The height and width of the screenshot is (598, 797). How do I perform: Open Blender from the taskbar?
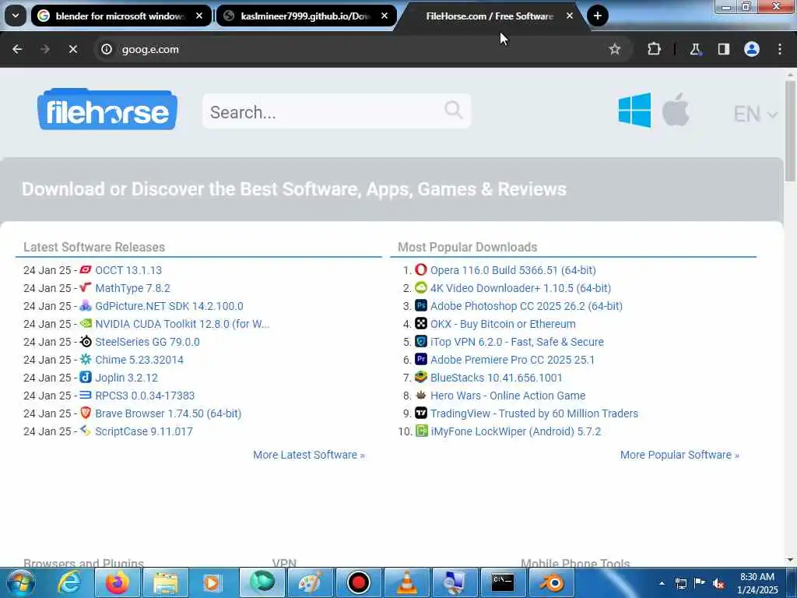(552, 582)
